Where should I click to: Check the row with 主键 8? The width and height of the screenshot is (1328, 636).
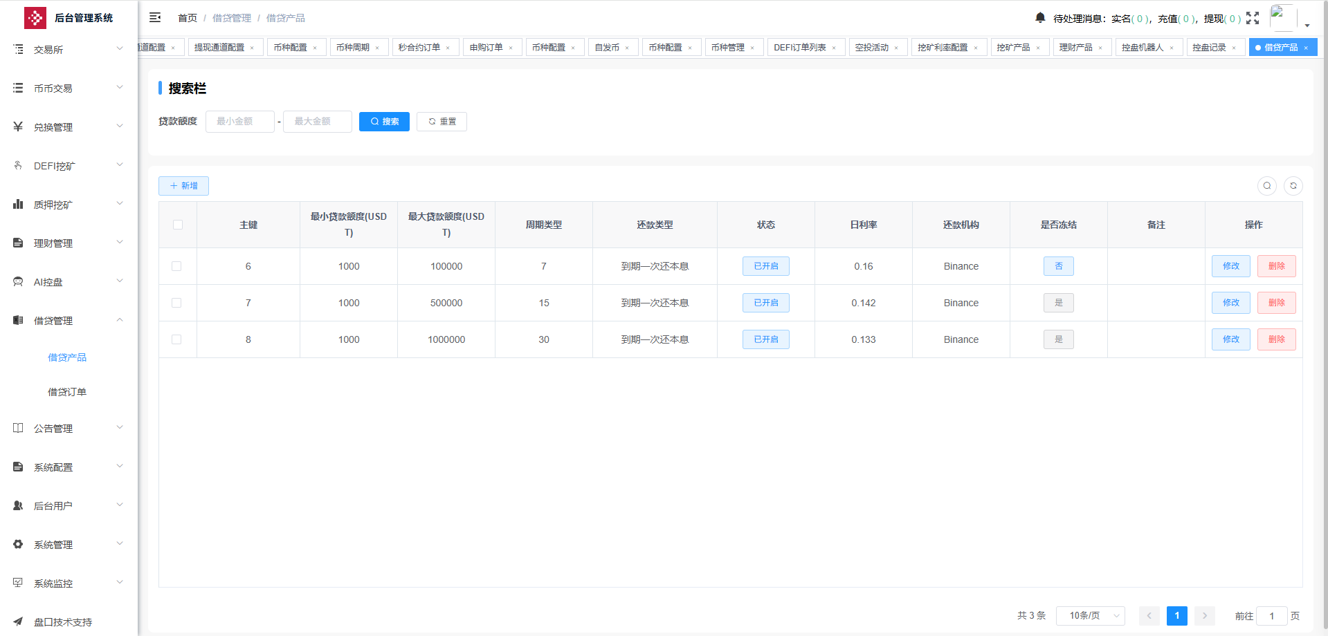(176, 339)
